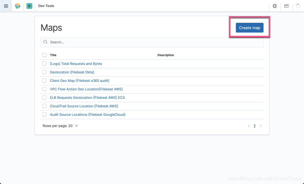Image resolution: width=304 pixels, height=184 pixels.
Task: Open CloudTrail Source Location [Filebeat AWS]
Action: click(x=84, y=106)
